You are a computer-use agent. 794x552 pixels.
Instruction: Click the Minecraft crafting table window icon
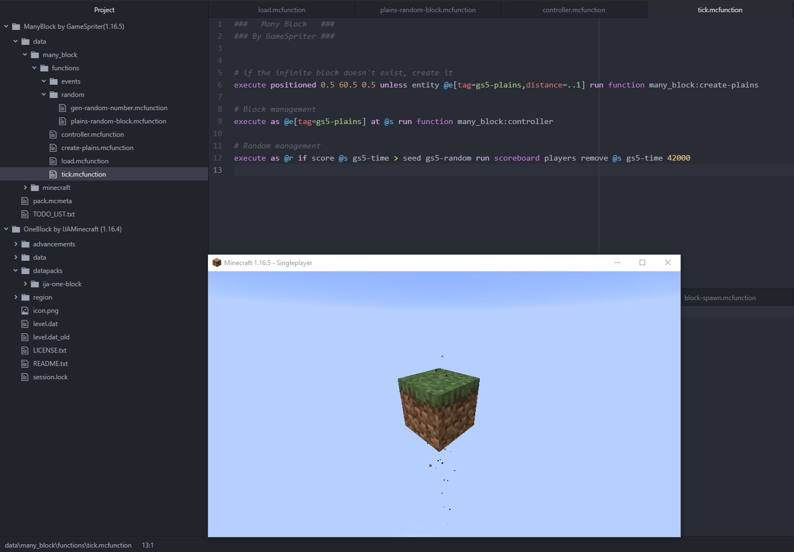pyautogui.click(x=217, y=262)
